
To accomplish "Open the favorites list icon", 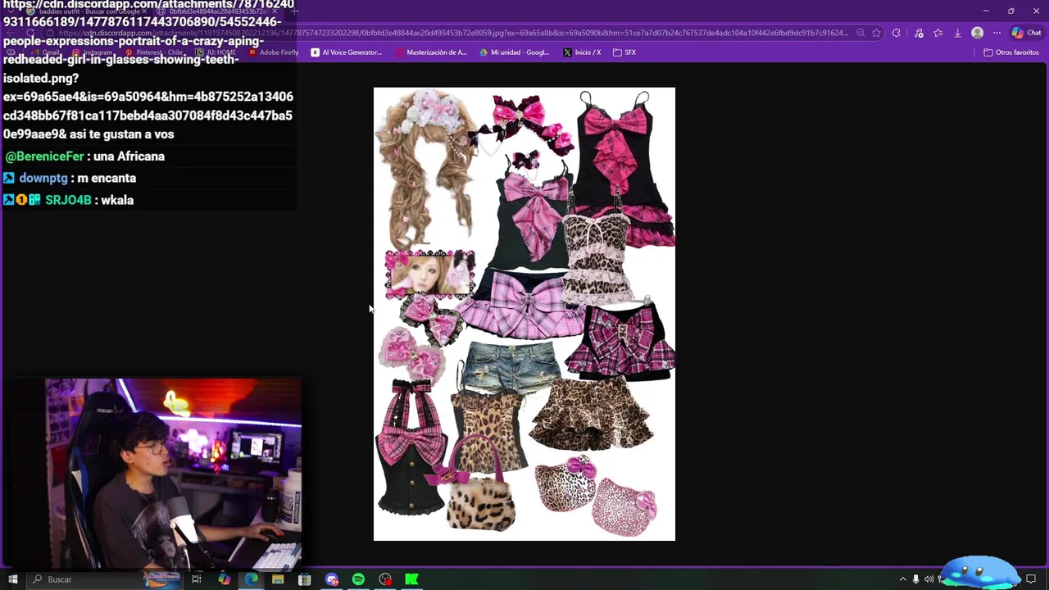I will [938, 33].
